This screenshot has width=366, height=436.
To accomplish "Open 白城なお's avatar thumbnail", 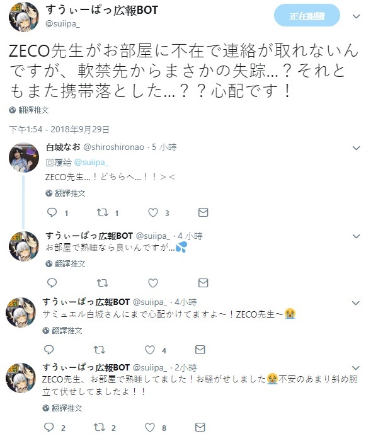I will pyautogui.click(x=24, y=158).
